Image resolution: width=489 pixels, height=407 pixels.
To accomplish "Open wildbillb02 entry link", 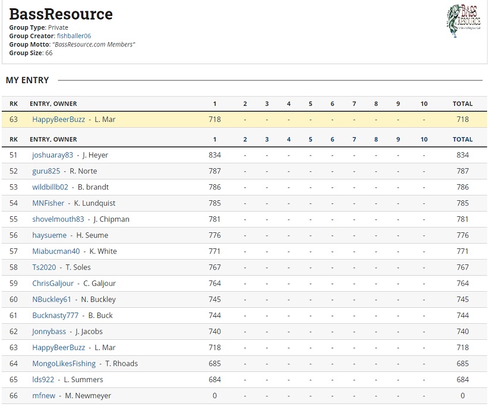I will [51, 187].
